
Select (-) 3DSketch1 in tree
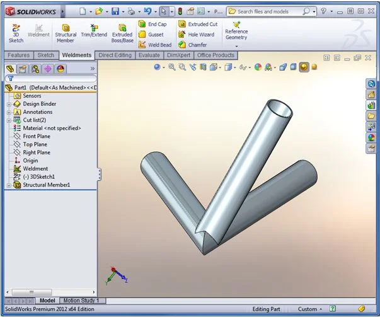(x=34, y=176)
